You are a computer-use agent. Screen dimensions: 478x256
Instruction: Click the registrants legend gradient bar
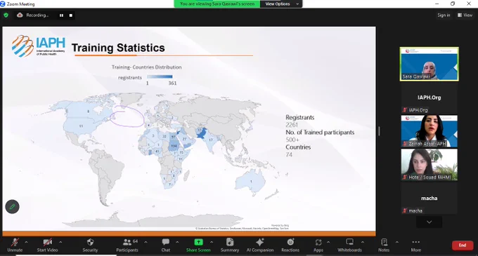coord(160,77)
